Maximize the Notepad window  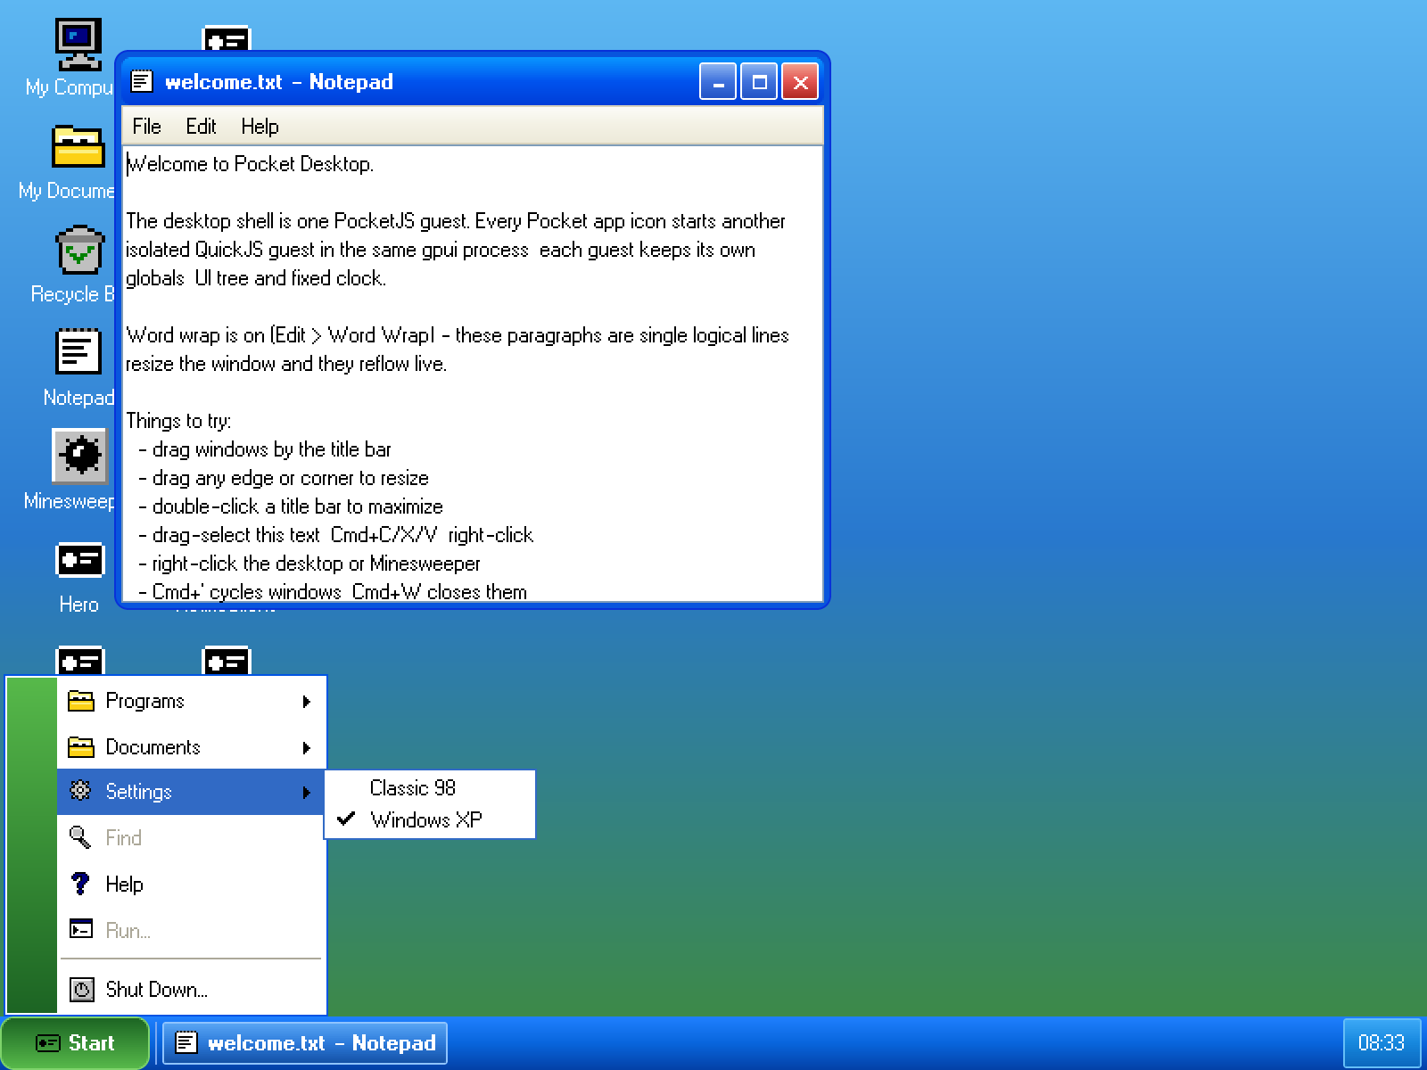pos(759,82)
